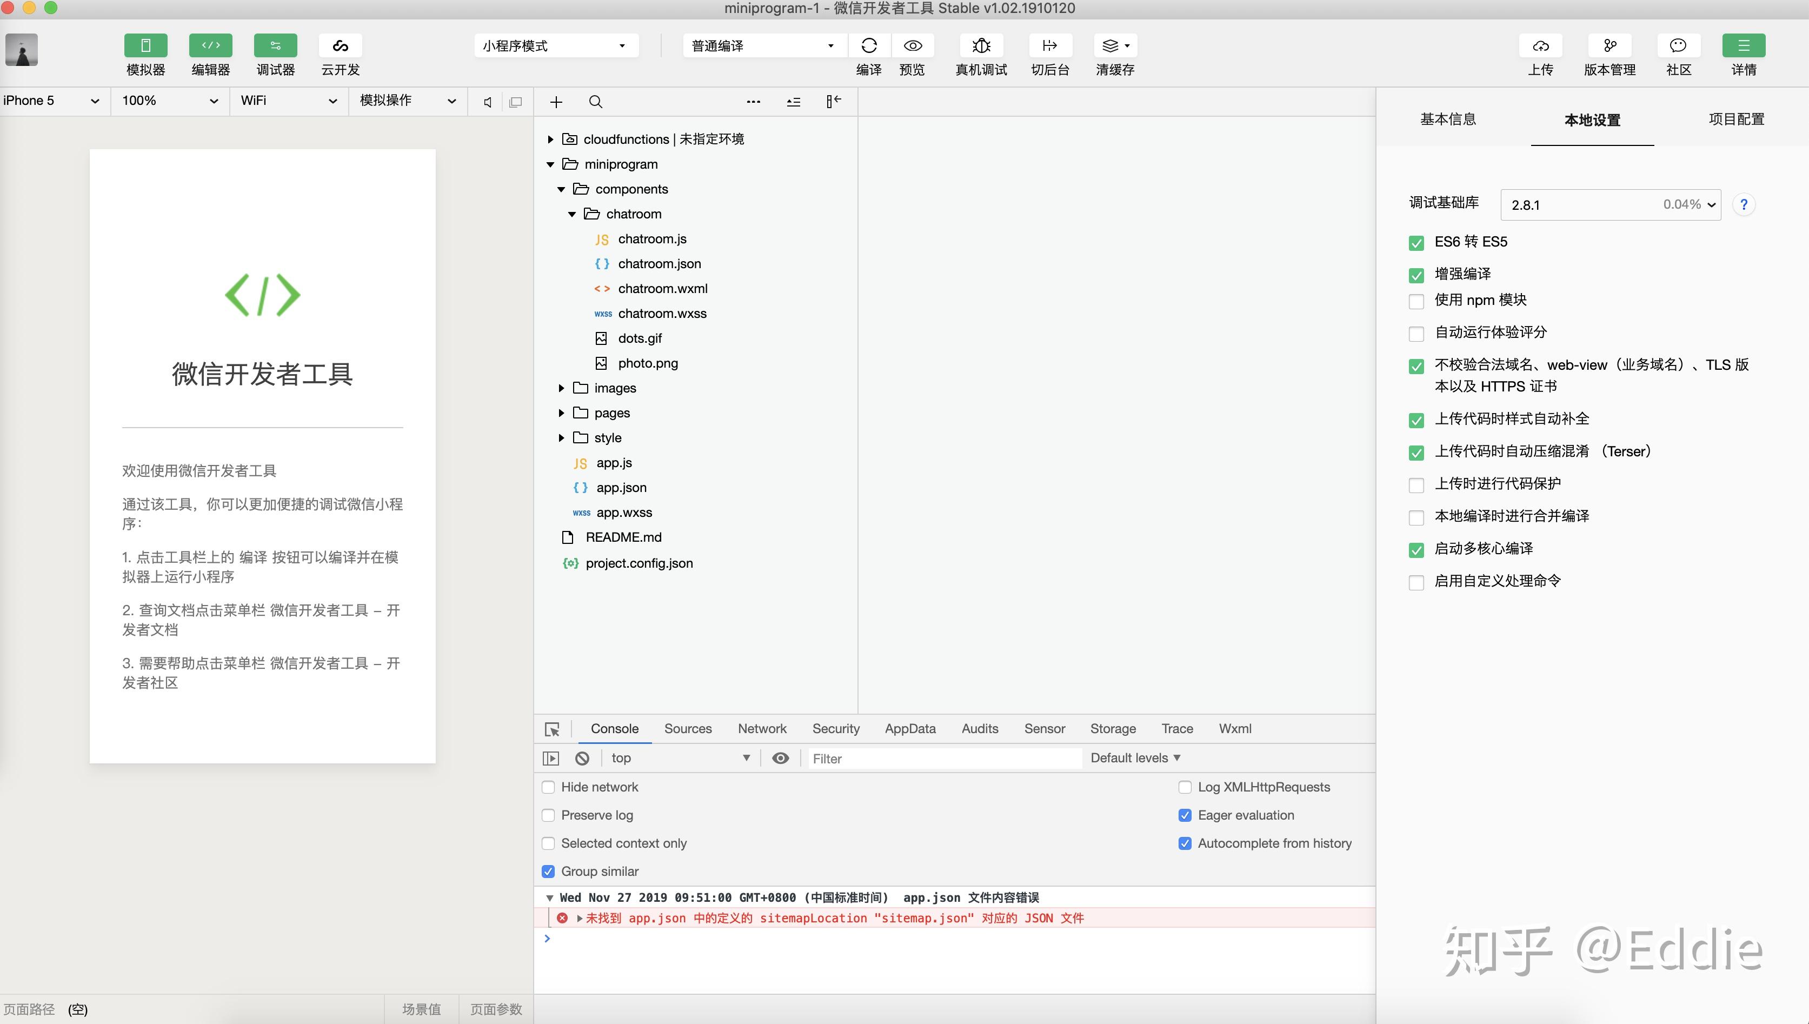Check Preserve log option
Screen dimensions: 1809x1024
[x=548, y=815]
